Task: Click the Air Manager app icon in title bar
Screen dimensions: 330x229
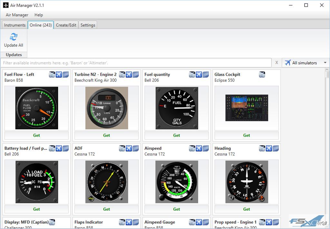Action: (6, 5)
